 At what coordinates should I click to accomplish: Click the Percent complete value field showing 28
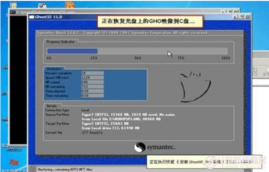pyautogui.click(x=93, y=73)
